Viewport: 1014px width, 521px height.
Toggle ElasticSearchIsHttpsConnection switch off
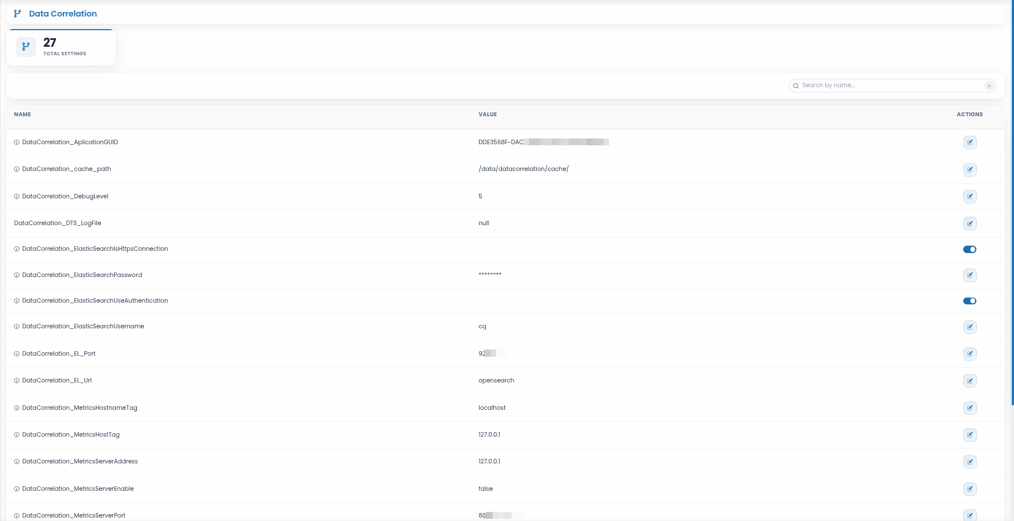point(970,249)
